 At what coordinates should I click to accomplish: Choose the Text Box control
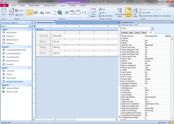coord(35,13)
